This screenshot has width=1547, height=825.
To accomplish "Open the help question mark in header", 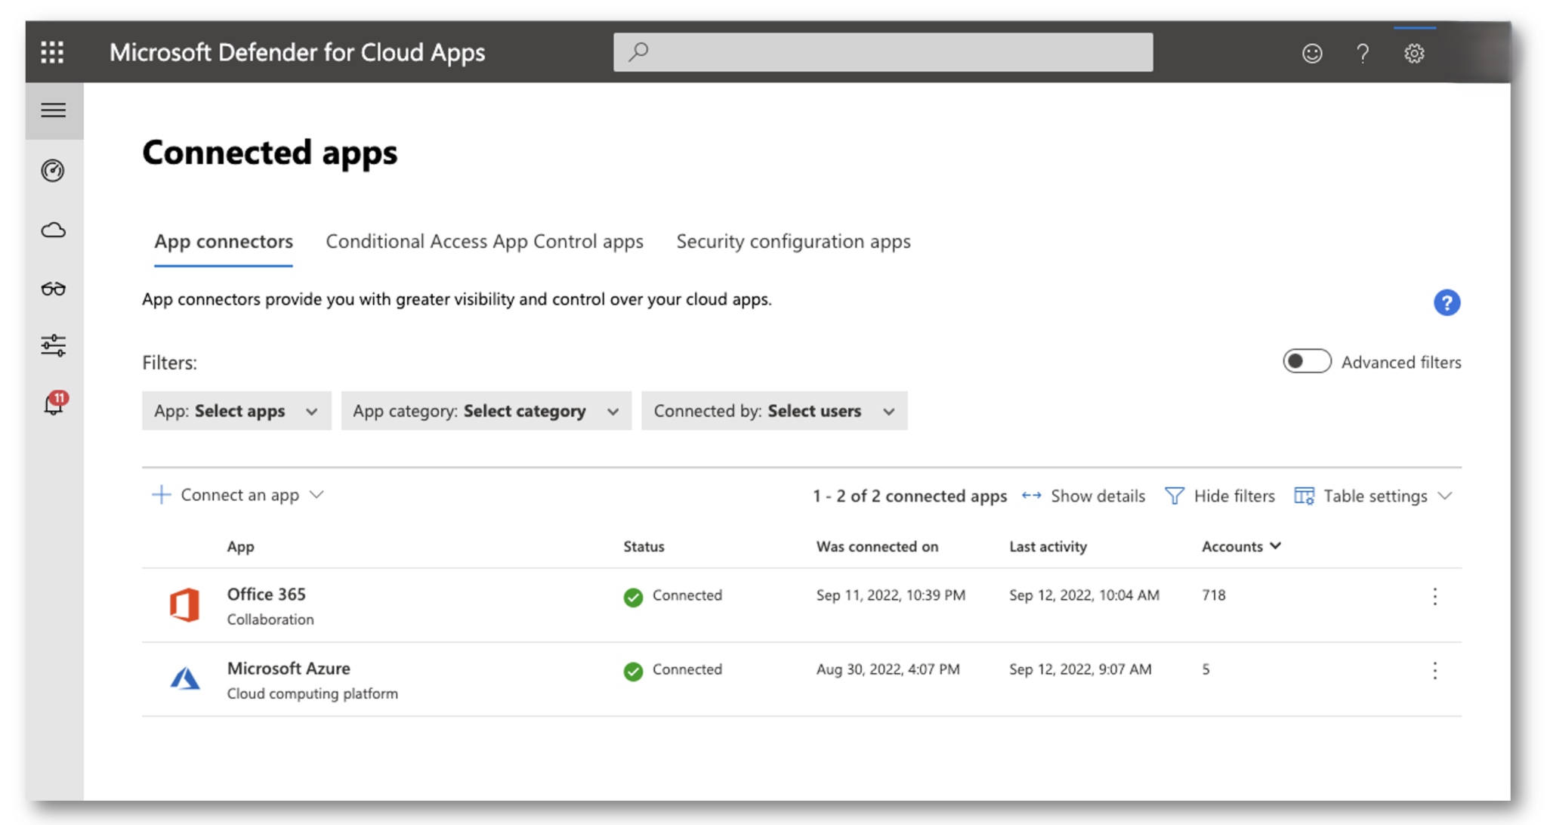I will [x=1363, y=53].
